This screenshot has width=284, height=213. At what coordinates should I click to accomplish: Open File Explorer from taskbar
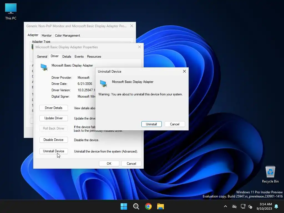(x=161, y=206)
